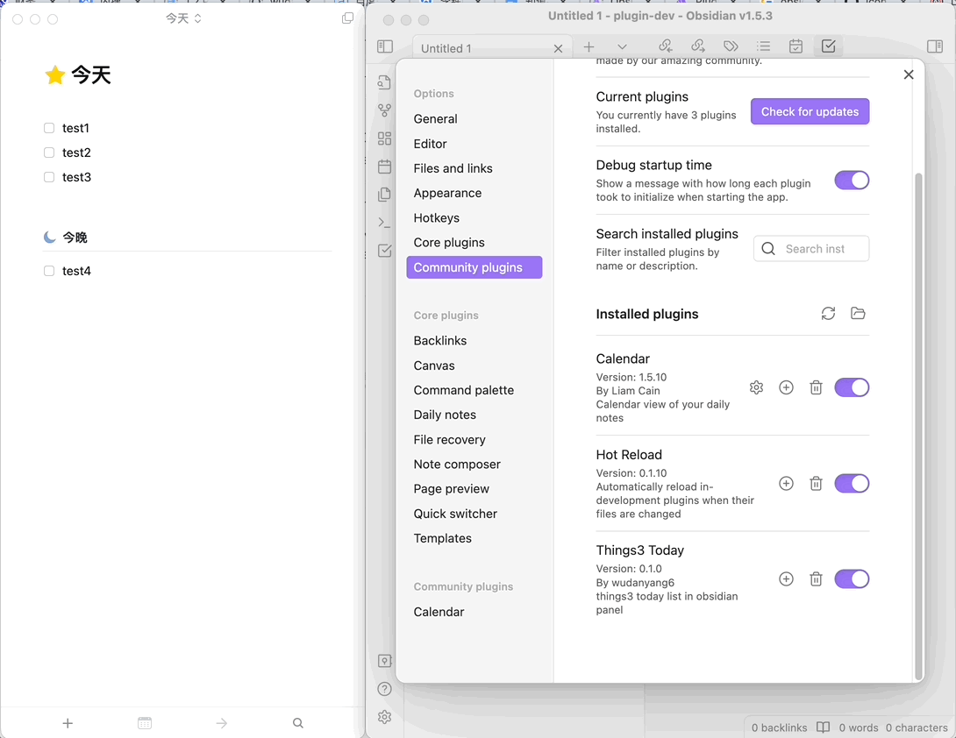Open Calendar plugin options gear
956x738 pixels.
click(x=757, y=387)
